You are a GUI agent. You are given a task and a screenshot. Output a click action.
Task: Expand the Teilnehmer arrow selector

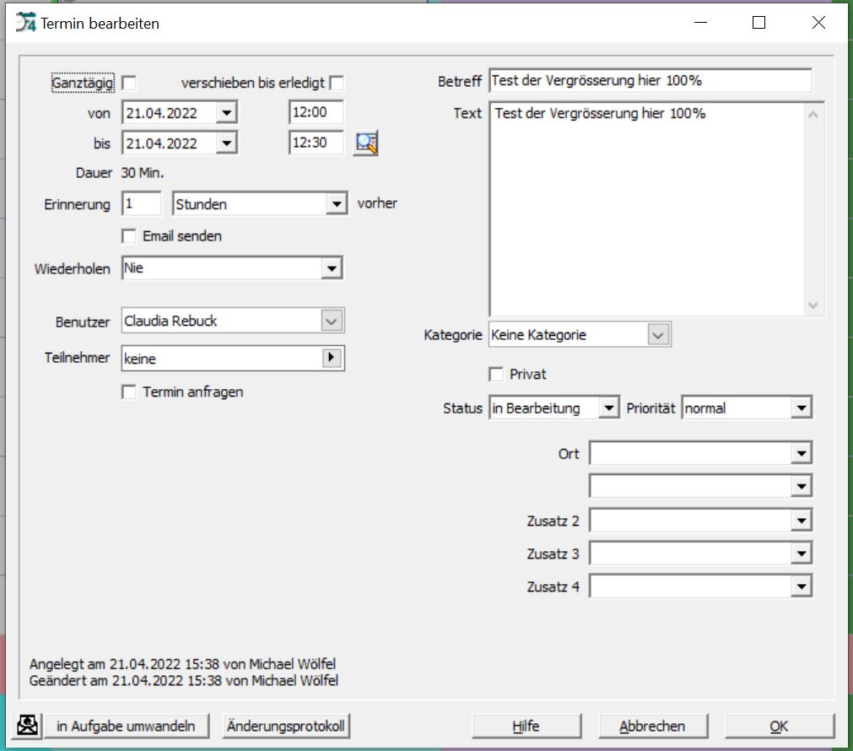click(x=332, y=359)
